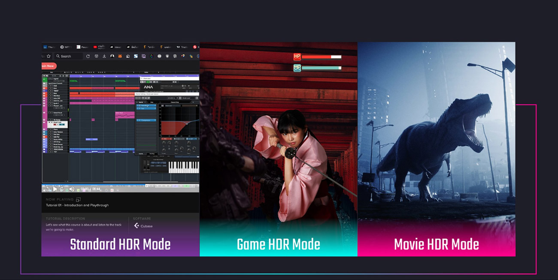558x280 pixels.
Task: Click the purple timeline ruler above tracks
Action: 134,76
